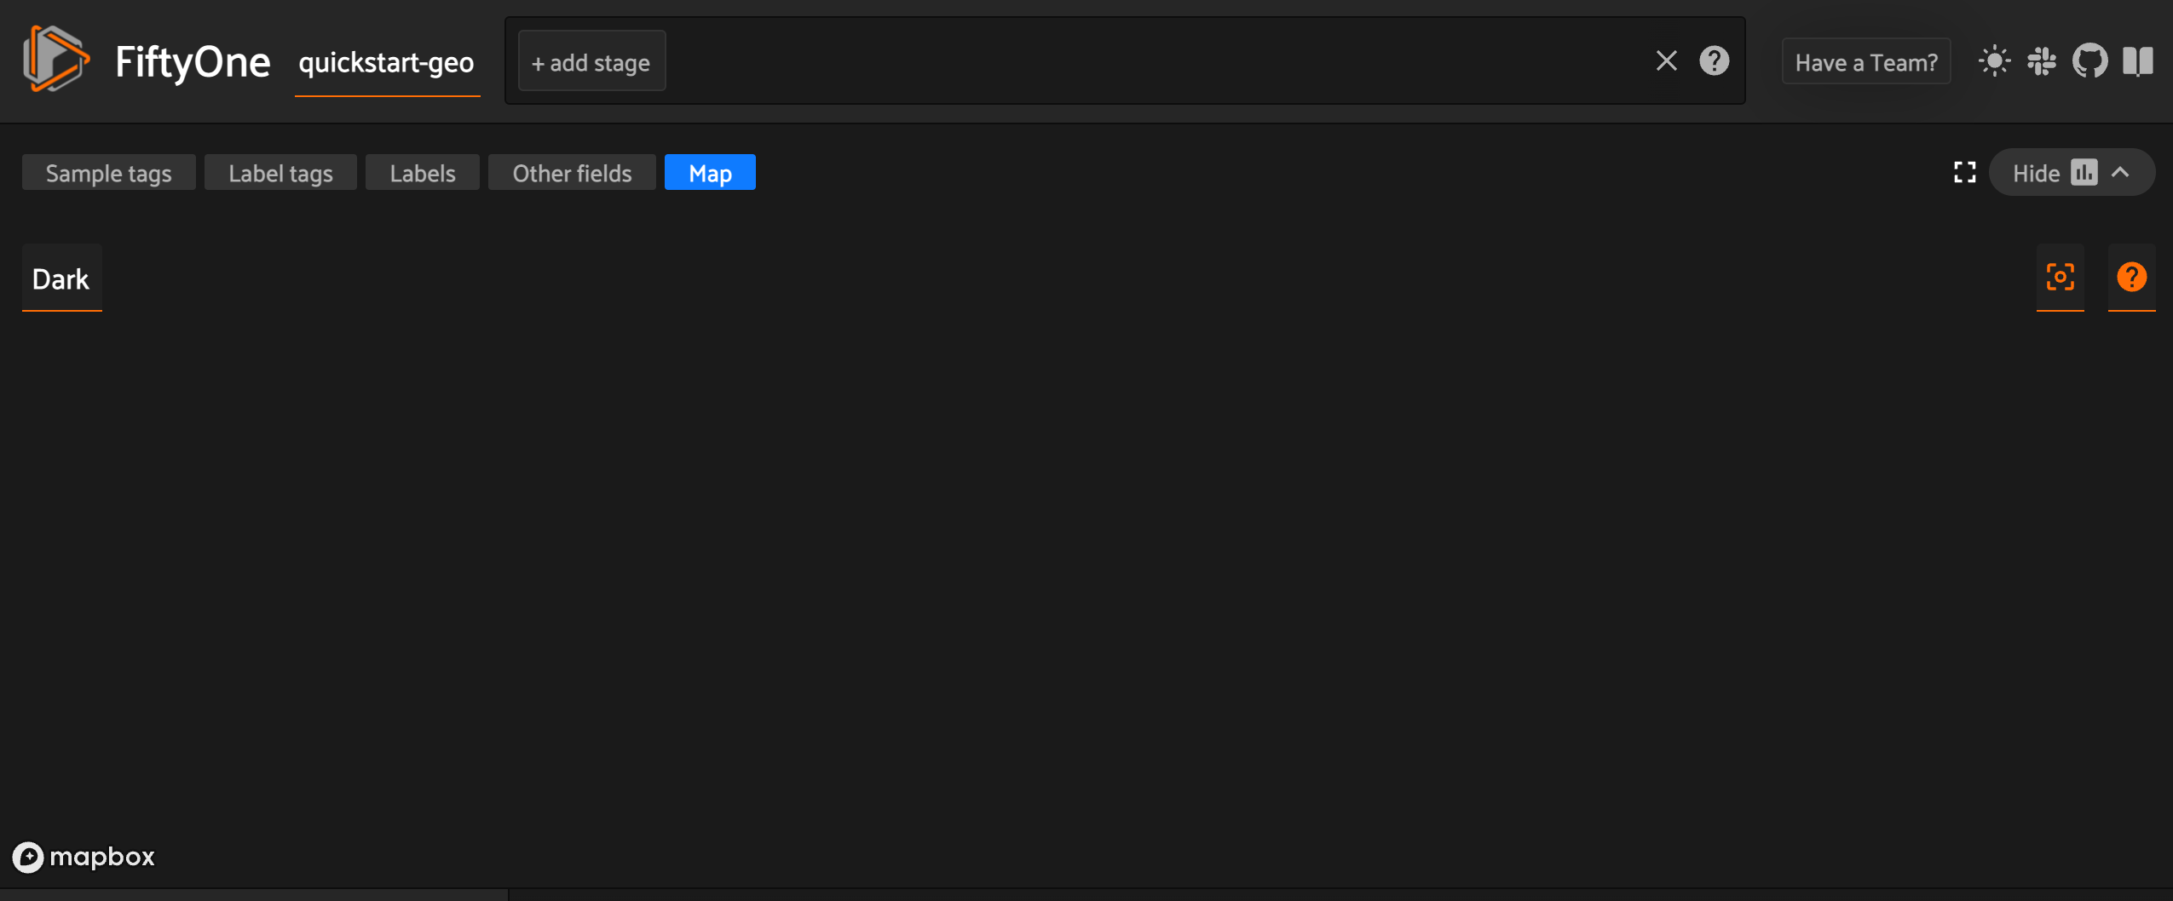Clear the view with the × icon

pos(1665,60)
